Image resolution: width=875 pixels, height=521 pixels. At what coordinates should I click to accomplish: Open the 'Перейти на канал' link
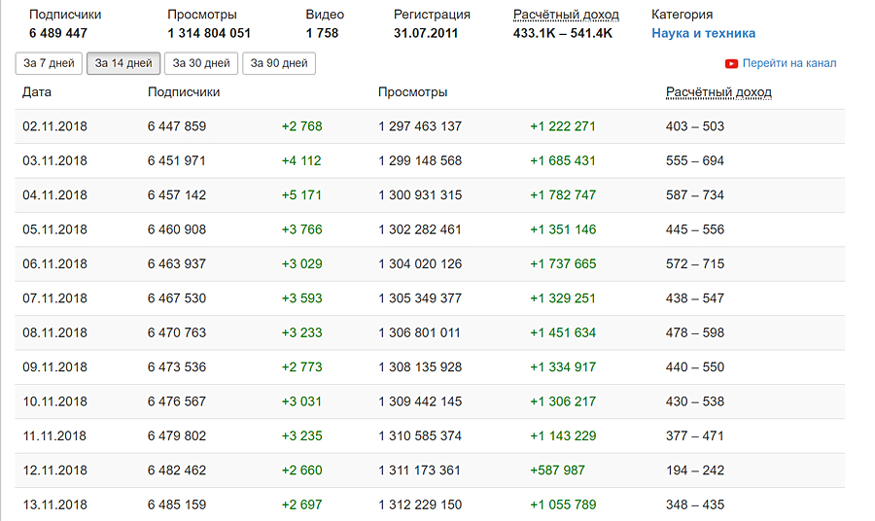788,64
